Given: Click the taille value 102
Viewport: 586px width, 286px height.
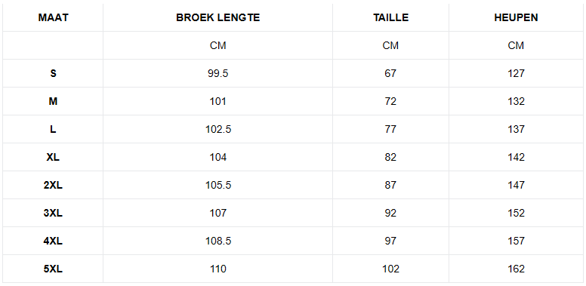Looking at the screenshot, I should [390, 269].
